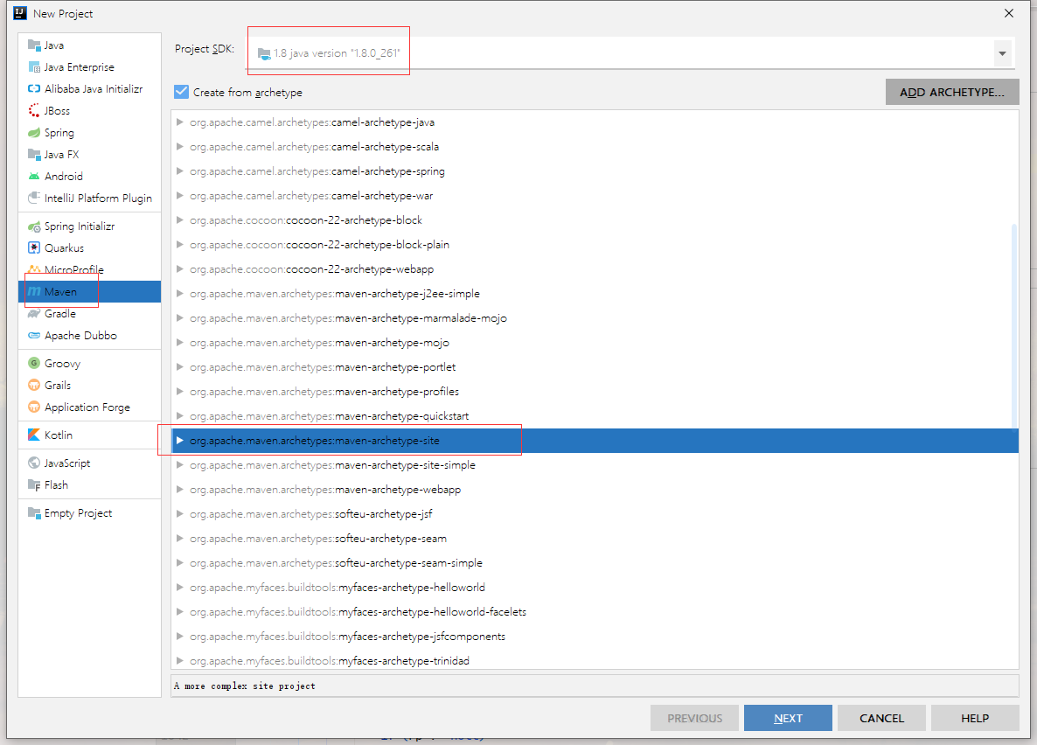Click the Kotlin logo icon
This screenshot has height=745, width=1037.
34,435
